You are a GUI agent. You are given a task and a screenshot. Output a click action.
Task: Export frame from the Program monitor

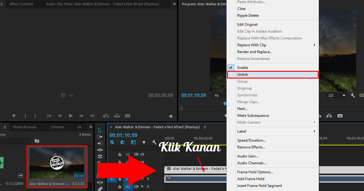click(x=340, y=116)
